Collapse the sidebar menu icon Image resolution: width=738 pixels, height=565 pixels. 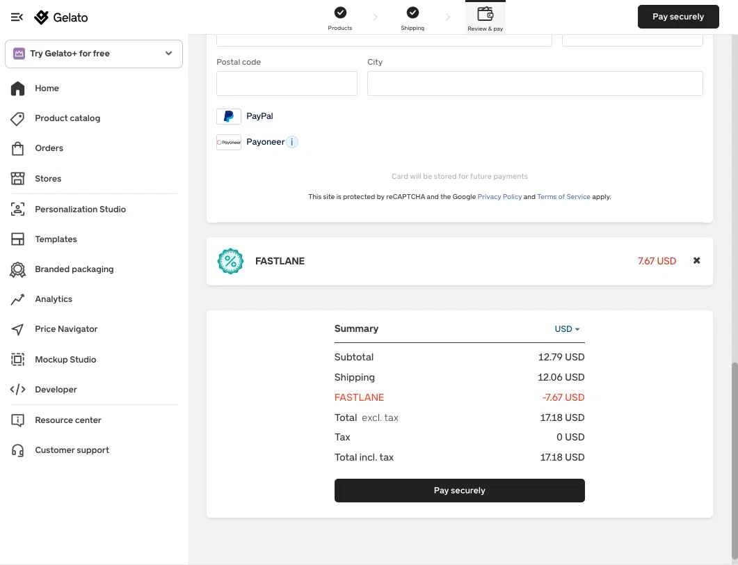tap(17, 17)
